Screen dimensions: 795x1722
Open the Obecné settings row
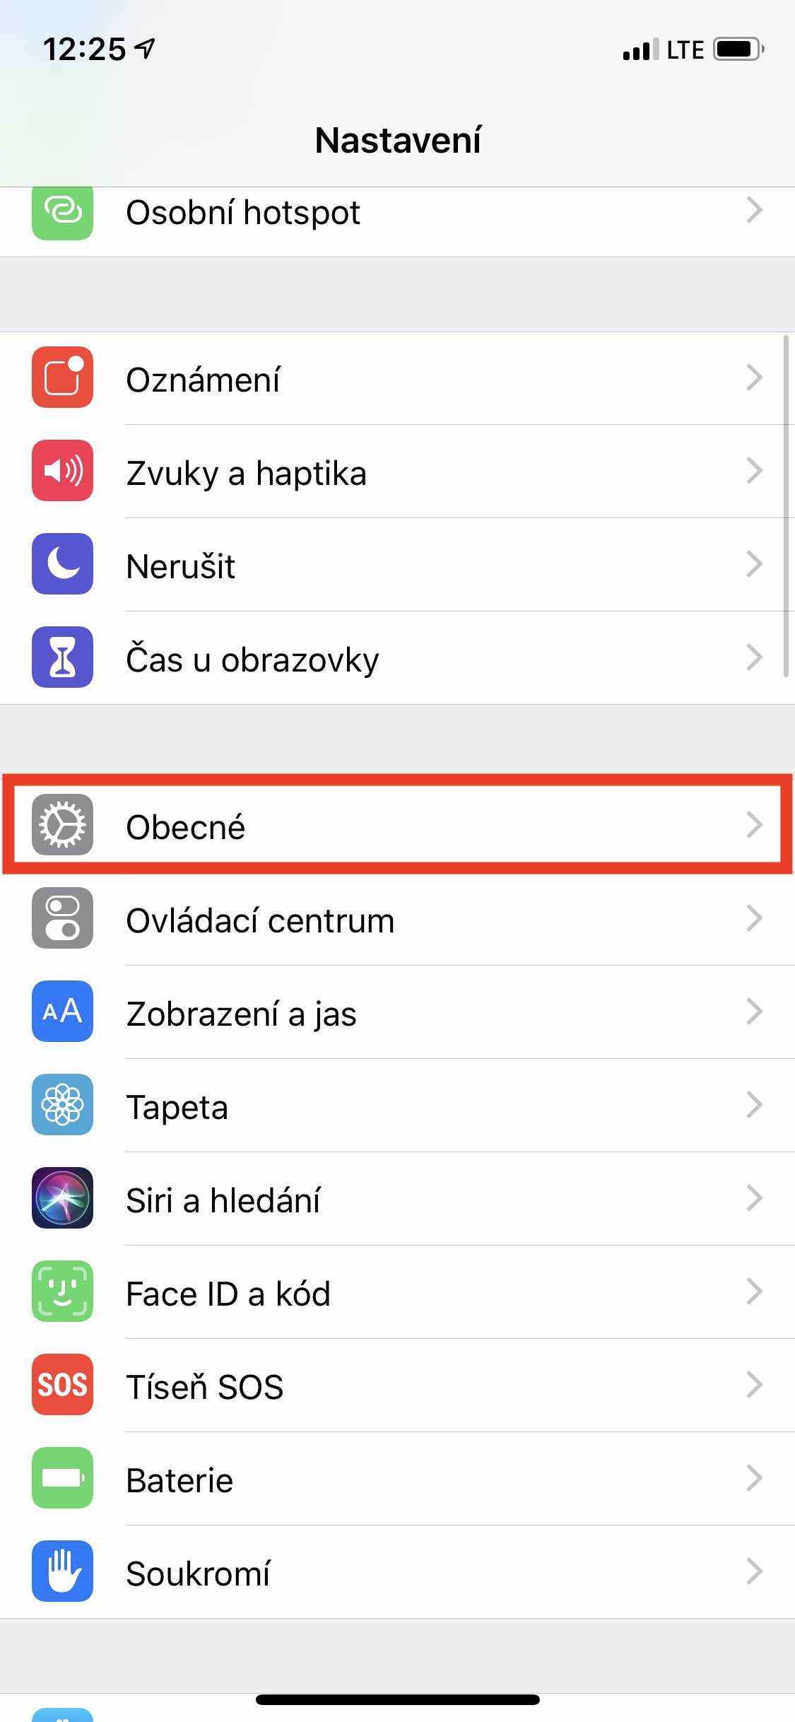click(397, 824)
